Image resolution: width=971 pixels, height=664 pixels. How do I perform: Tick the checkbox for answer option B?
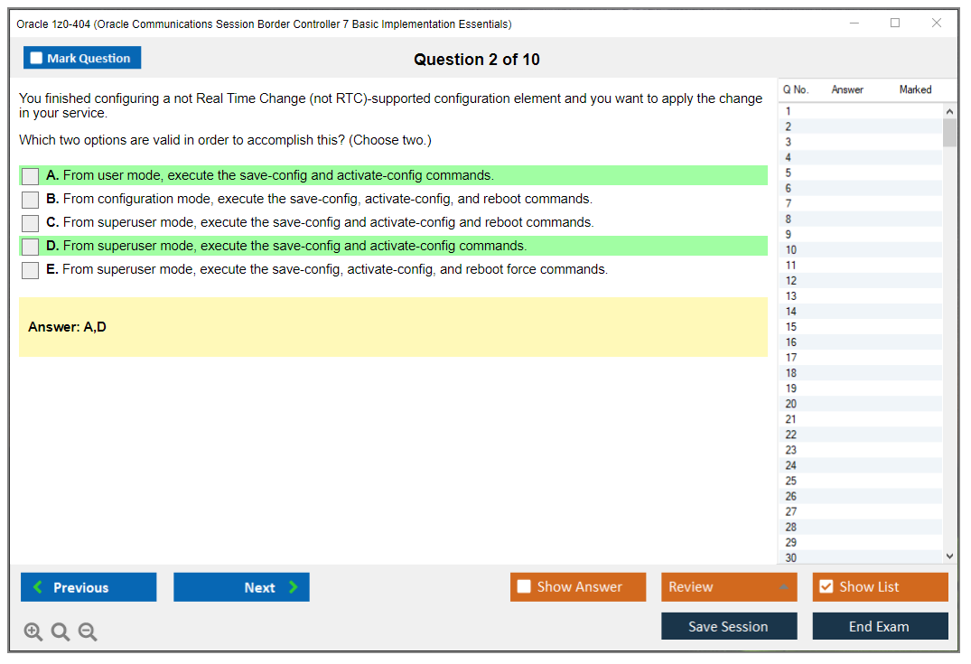(31, 200)
